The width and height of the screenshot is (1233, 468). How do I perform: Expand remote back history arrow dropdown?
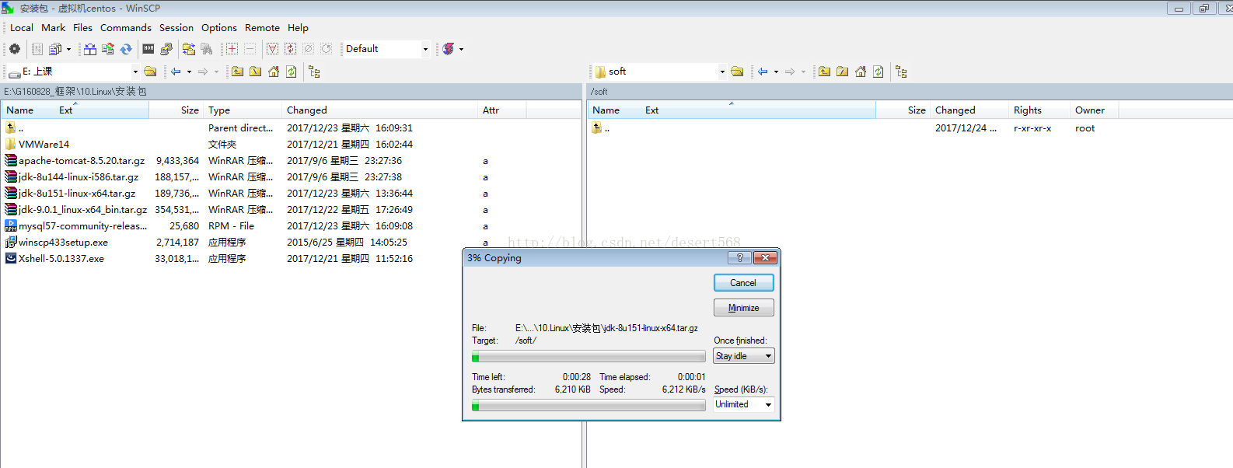(776, 72)
